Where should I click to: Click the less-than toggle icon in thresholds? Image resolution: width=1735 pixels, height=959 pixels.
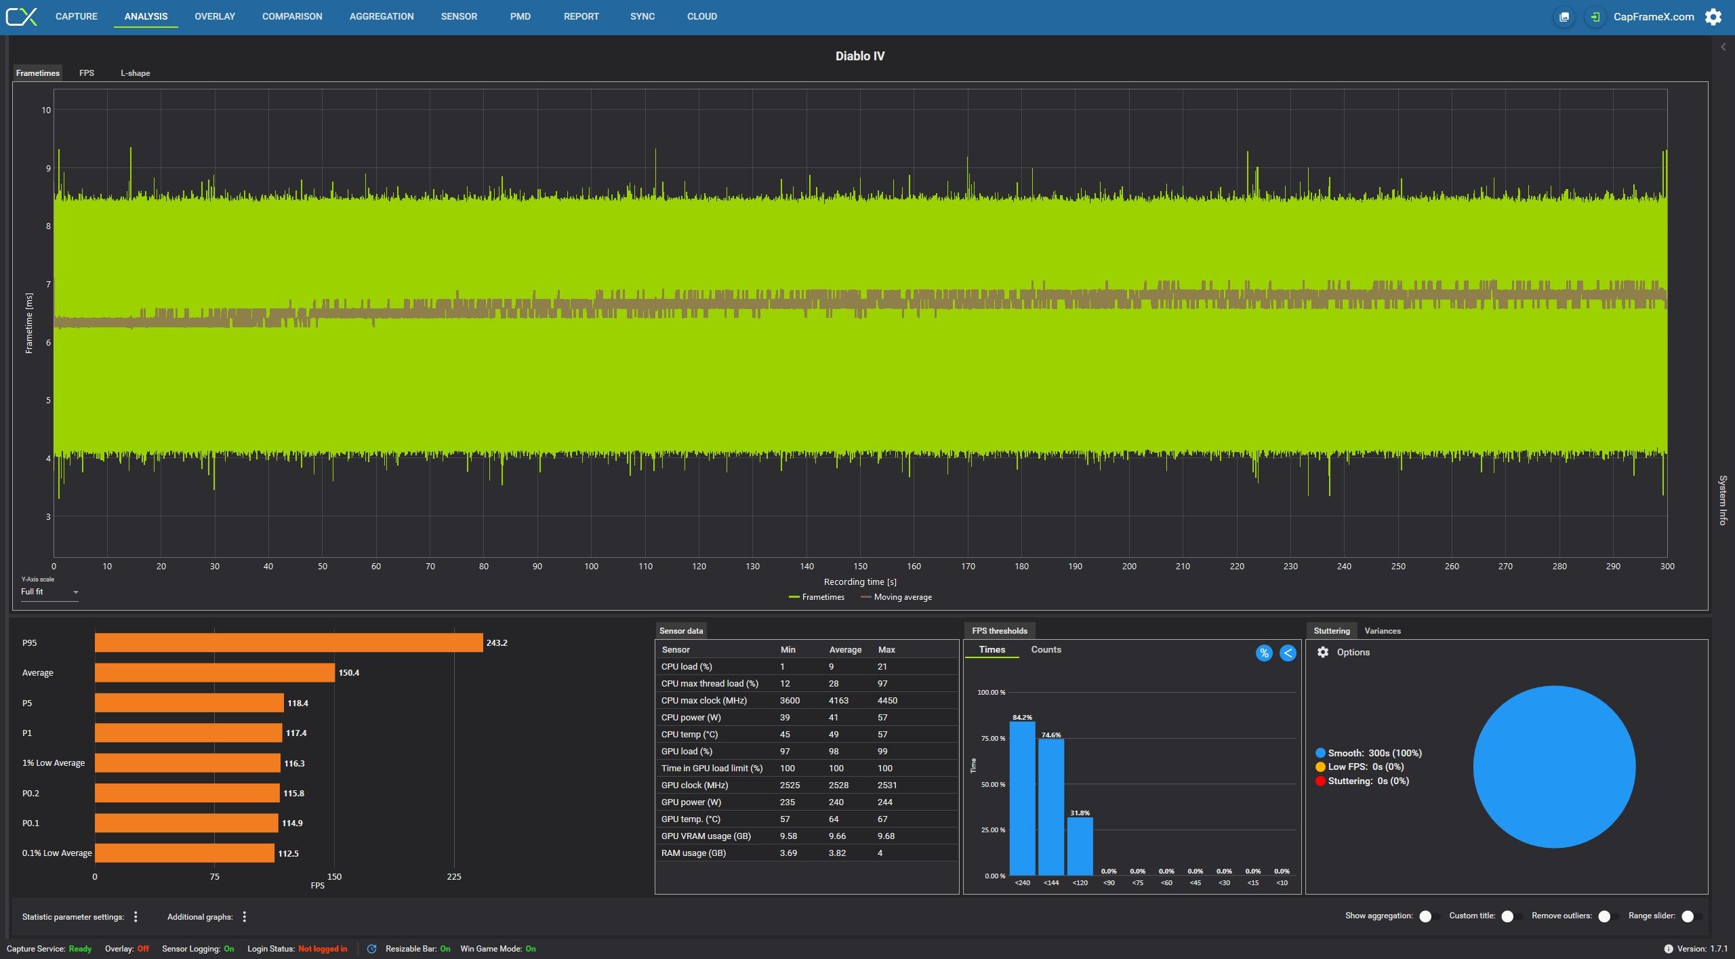(1288, 653)
